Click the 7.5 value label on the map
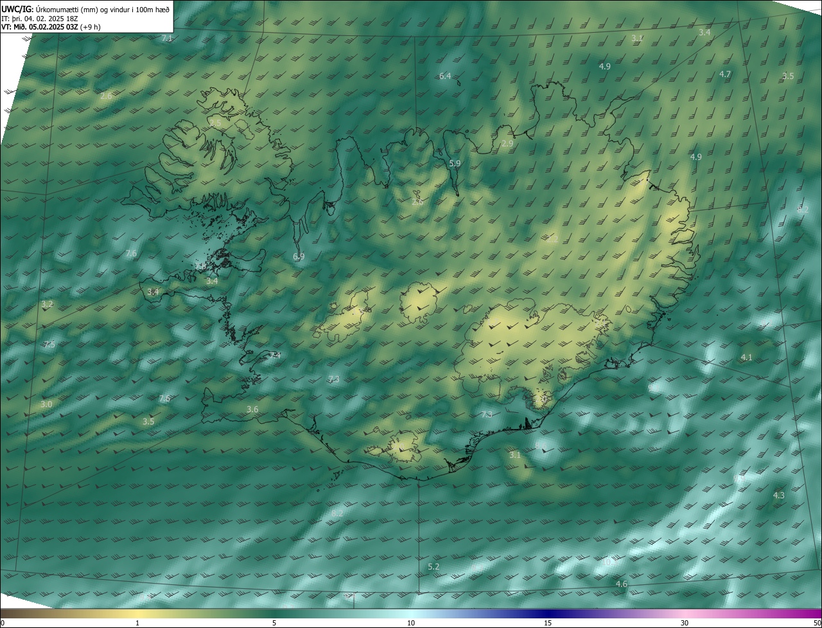 49,345
